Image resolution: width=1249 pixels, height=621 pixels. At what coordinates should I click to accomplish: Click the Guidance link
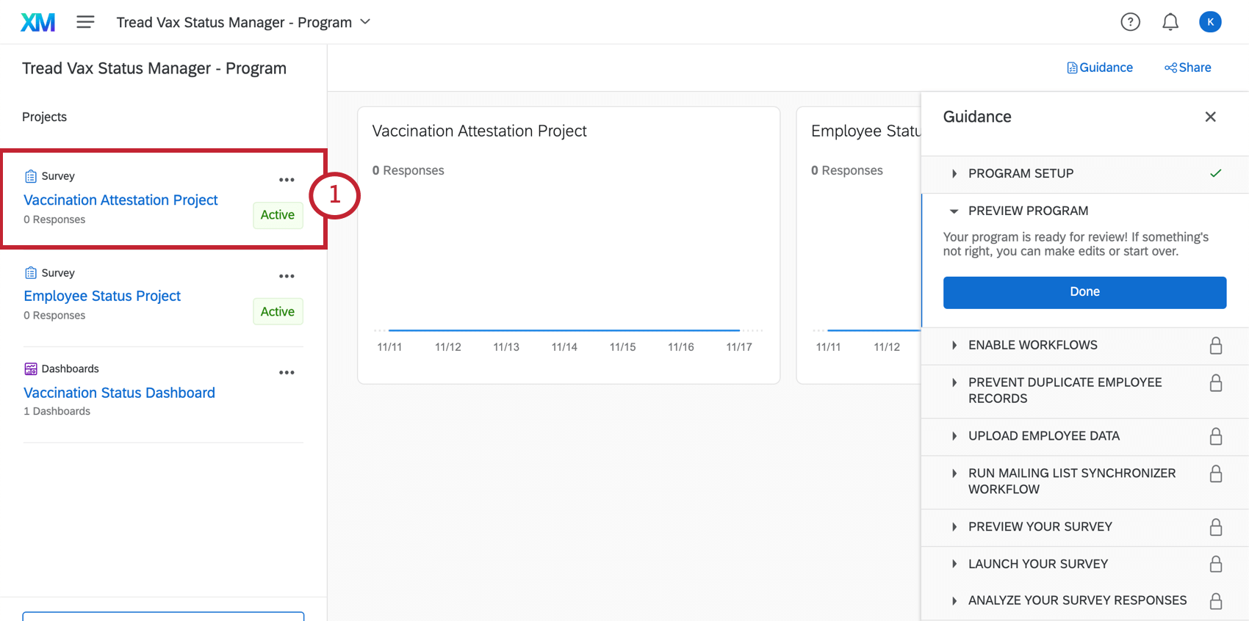(1100, 68)
